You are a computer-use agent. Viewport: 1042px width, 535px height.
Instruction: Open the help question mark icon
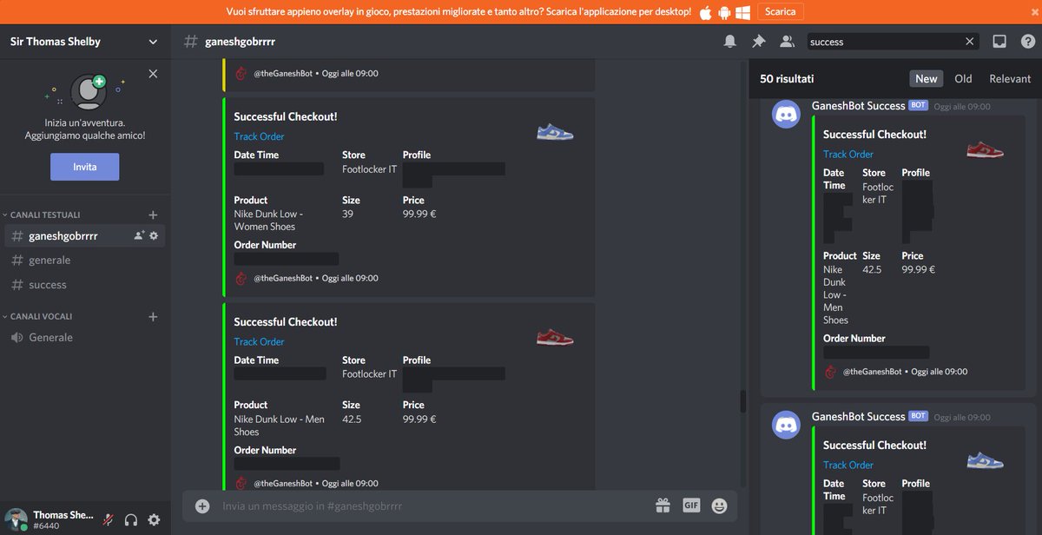coord(1027,41)
